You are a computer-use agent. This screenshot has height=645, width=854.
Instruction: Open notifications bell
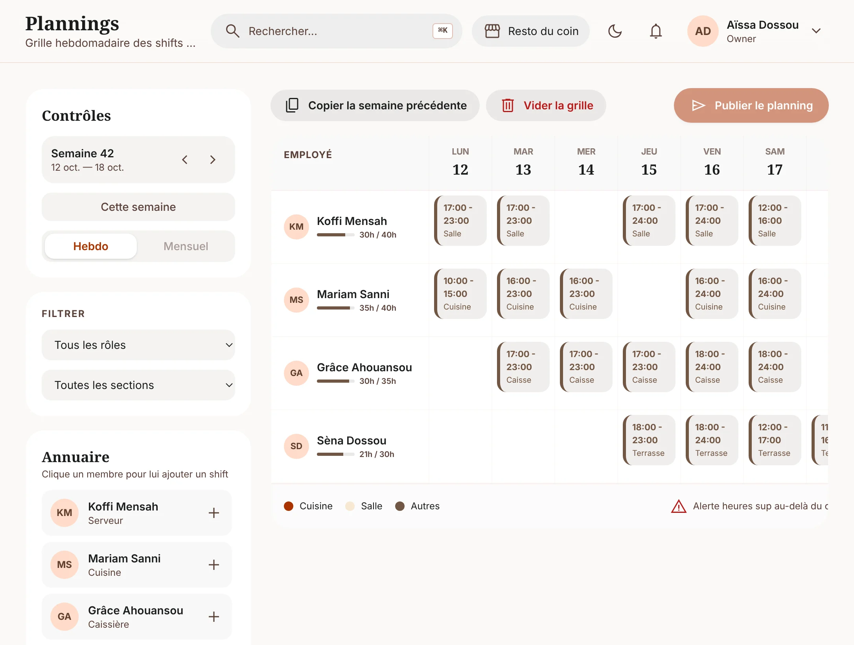click(x=655, y=31)
